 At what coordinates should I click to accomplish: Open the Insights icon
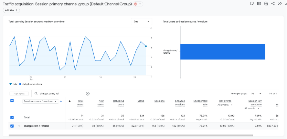point(266,4)
